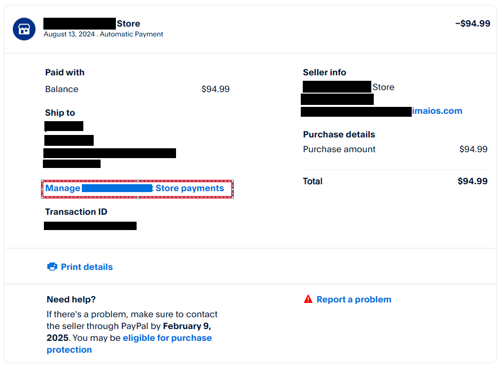
Task: Click the printer icon beside Print details
Action: click(52, 266)
